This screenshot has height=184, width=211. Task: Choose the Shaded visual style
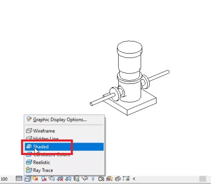[x=64, y=147]
